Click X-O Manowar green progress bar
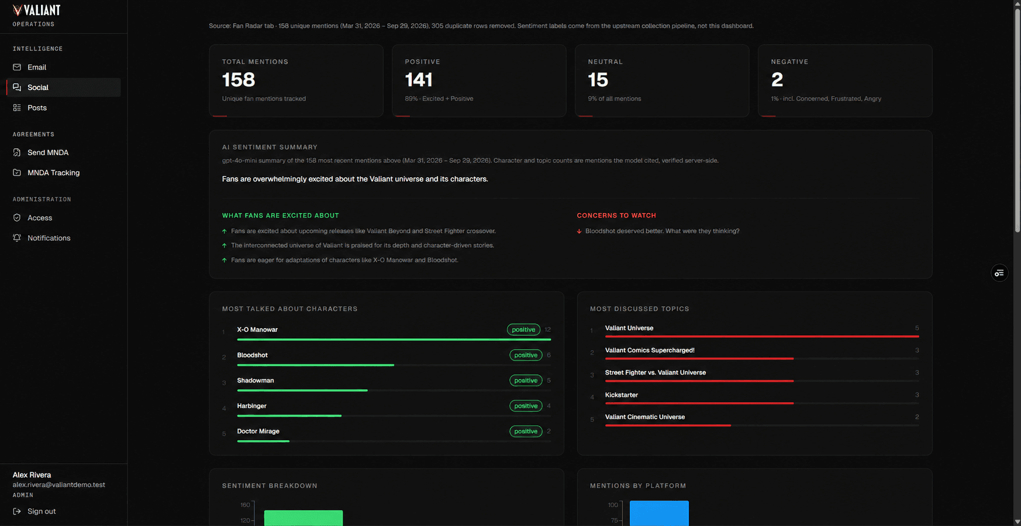This screenshot has width=1021, height=526. click(394, 339)
